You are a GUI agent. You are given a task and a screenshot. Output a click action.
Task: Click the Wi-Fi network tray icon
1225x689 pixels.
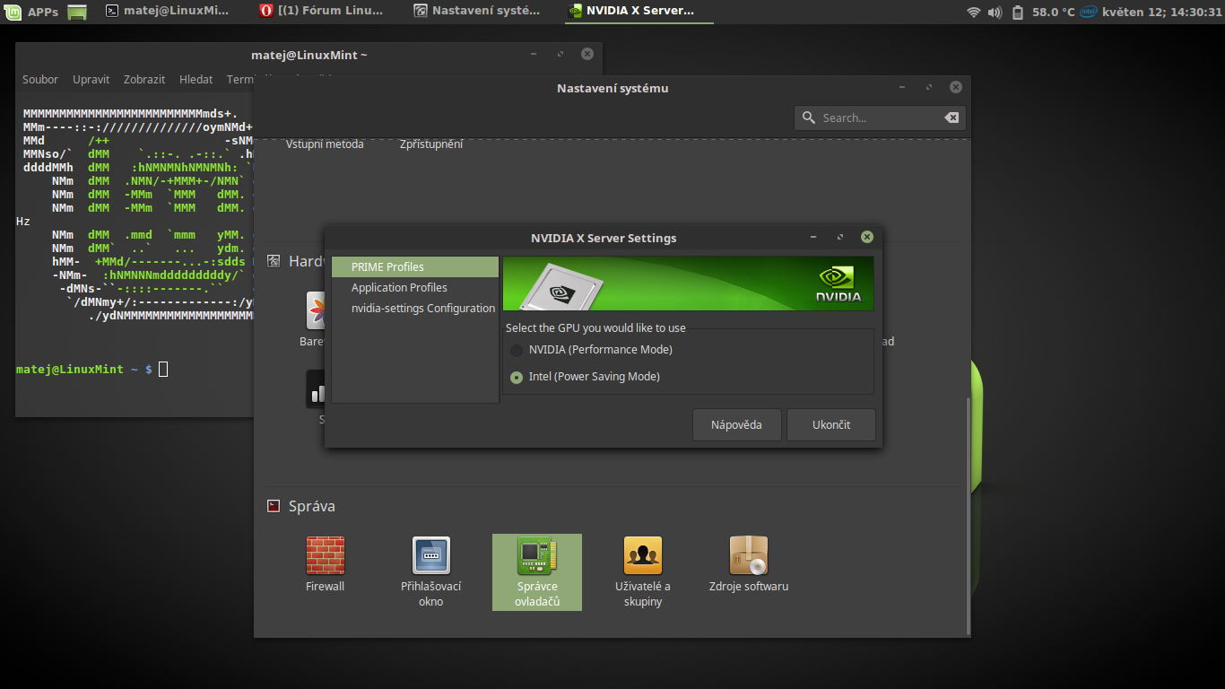[x=973, y=12]
